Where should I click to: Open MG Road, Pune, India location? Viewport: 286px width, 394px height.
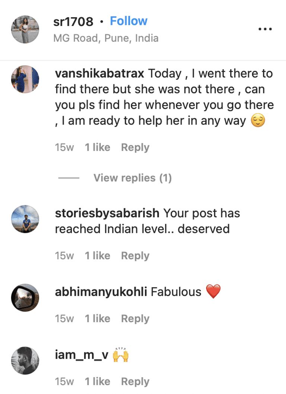point(106,38)
